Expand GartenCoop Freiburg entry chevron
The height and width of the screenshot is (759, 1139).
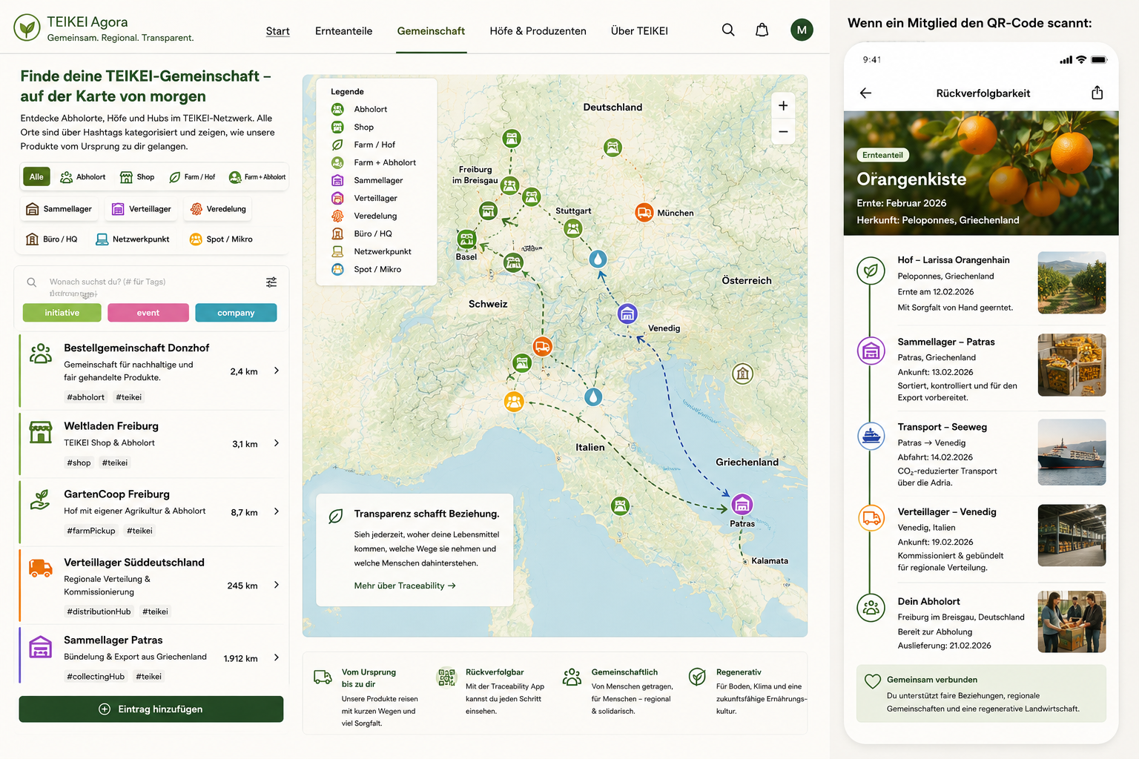click(277, 511)
